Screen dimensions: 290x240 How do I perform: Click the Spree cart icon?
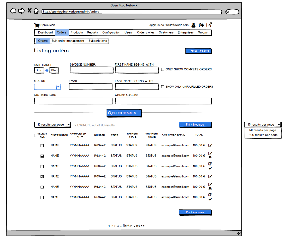pyautogui.click(x=37, y=25)
